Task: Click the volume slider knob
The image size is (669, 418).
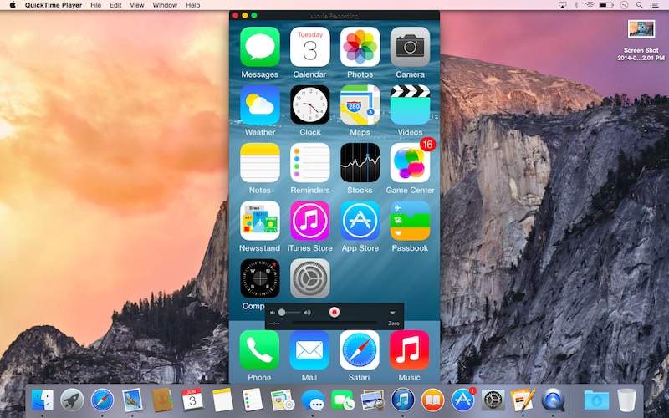Action: (x=282, y=312)
